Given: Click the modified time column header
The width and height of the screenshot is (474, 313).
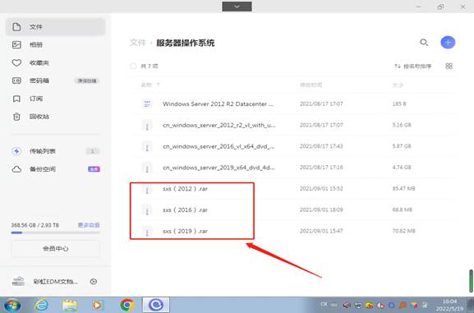Looking at the screenshot, I should click(x=311, y=85).
